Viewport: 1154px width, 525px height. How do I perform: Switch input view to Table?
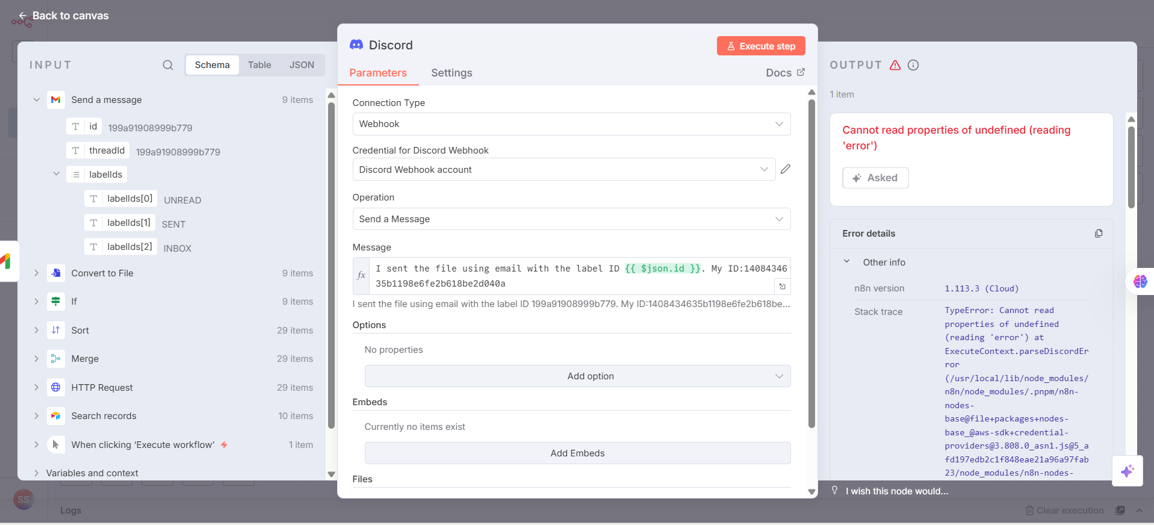[259, 65]
